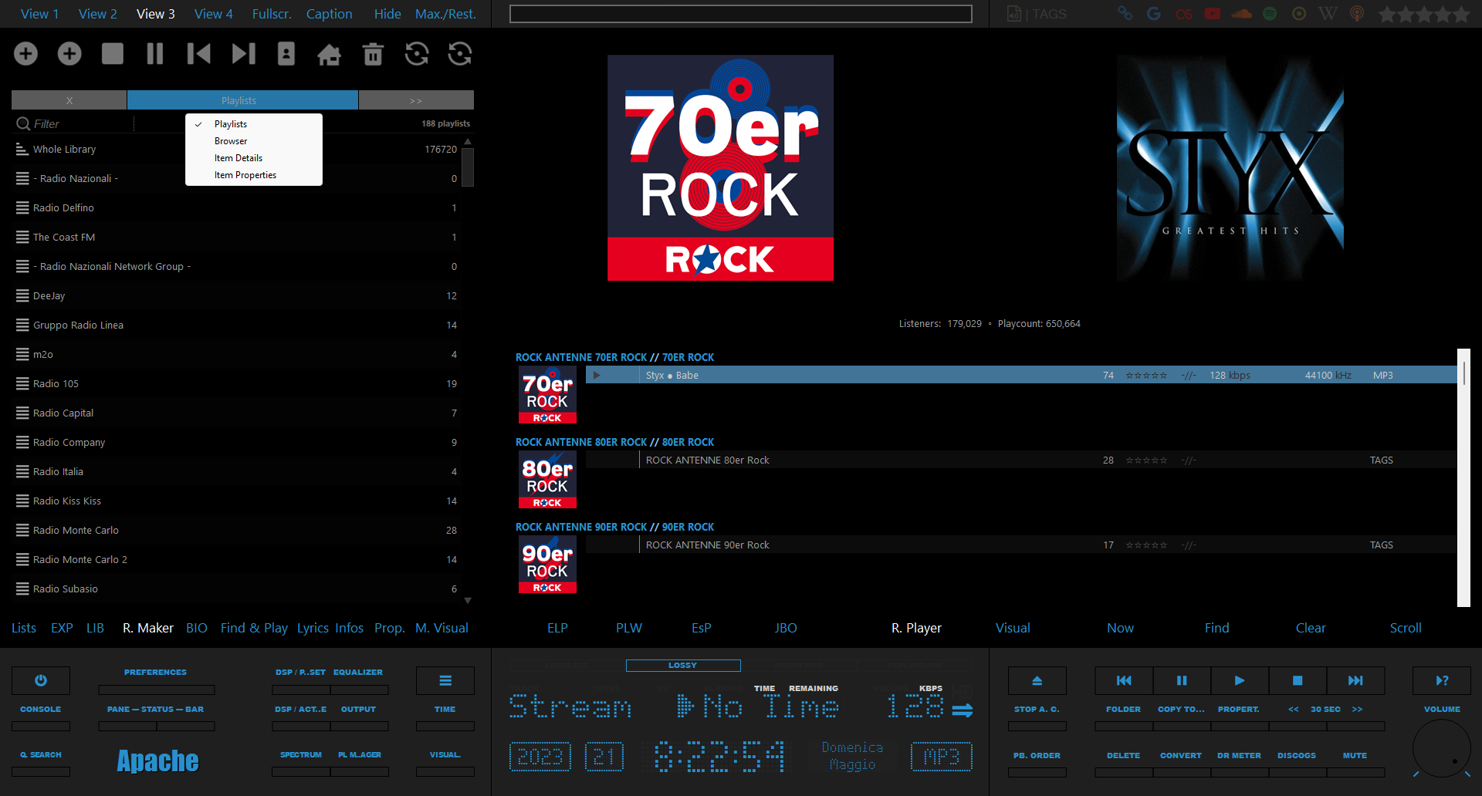The width and height of the screenshot is (1482, 796).
Task: Click the '>>' panel header button
Action: [416, 100]
